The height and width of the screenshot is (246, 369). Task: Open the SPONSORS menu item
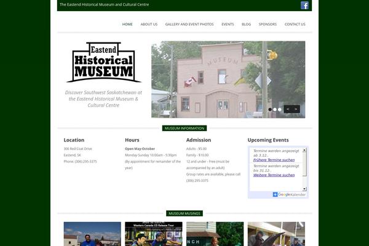[268, 24]
